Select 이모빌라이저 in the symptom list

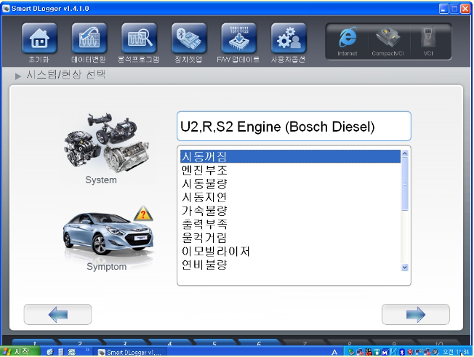[x=290, y=251]
